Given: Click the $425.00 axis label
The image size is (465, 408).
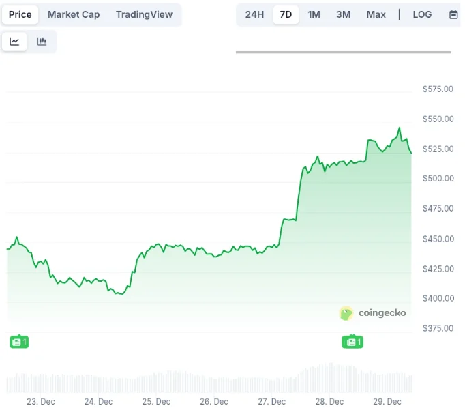Looking at the screenshot, I should tap(438, 269).
